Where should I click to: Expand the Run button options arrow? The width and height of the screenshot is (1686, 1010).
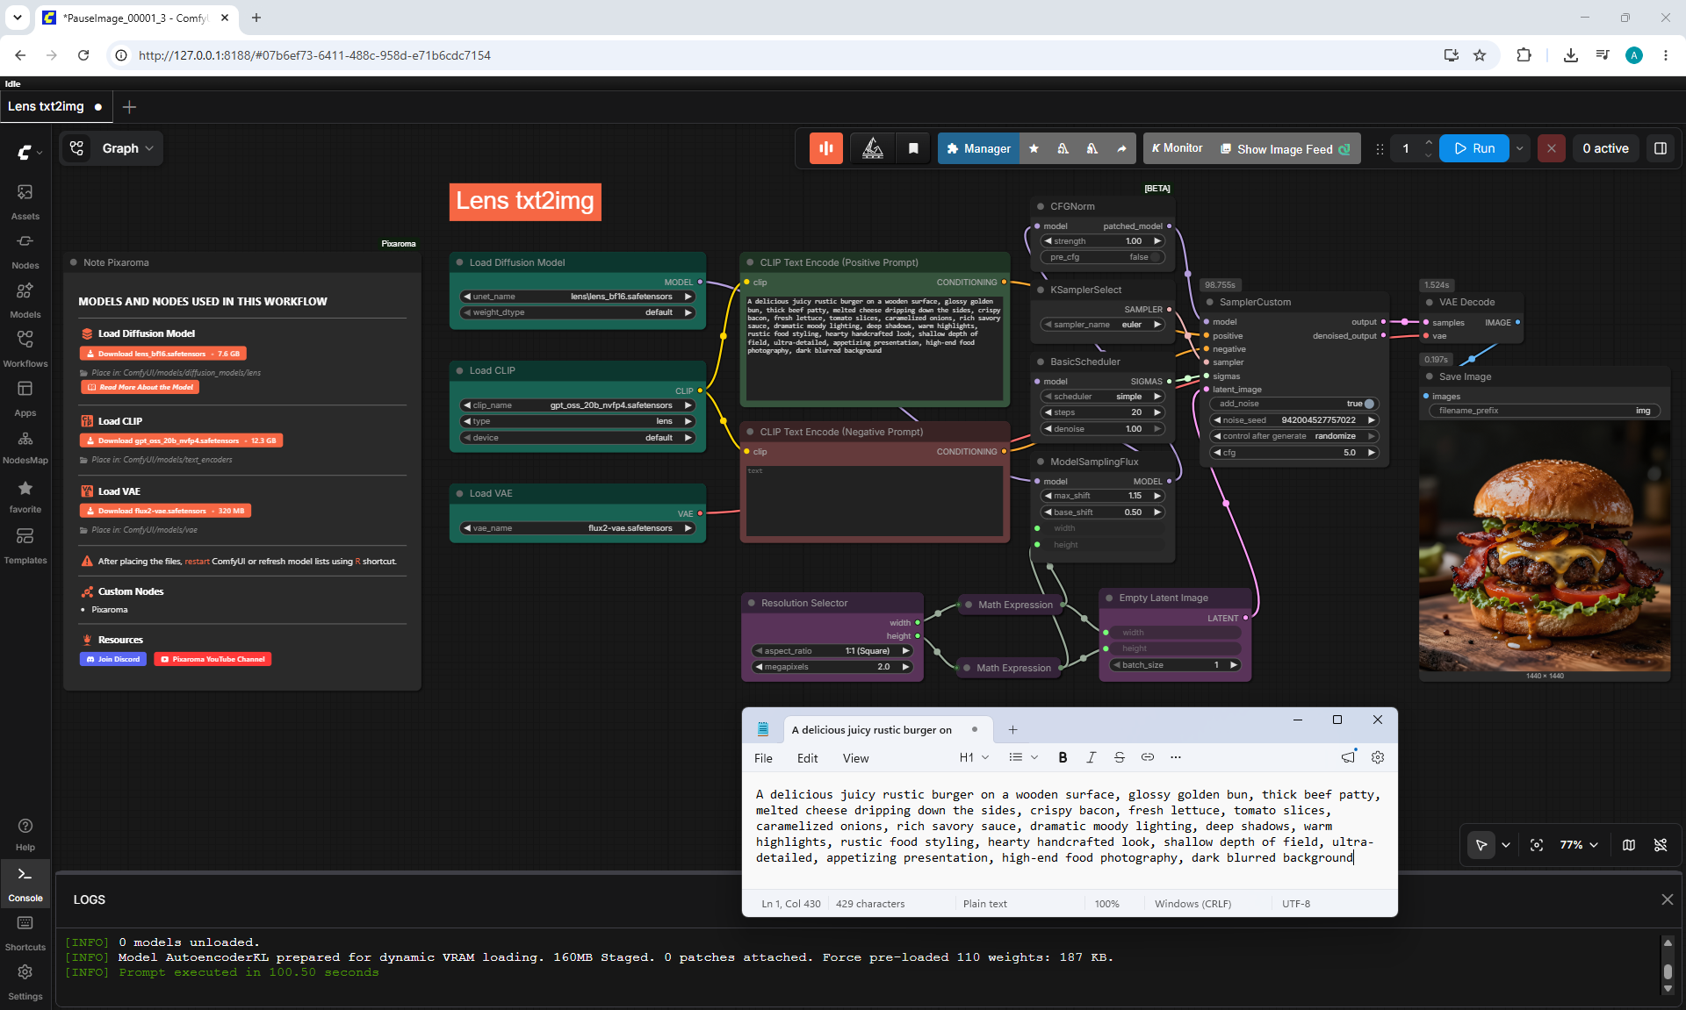pyautogui.click(x=1520, y=148)
